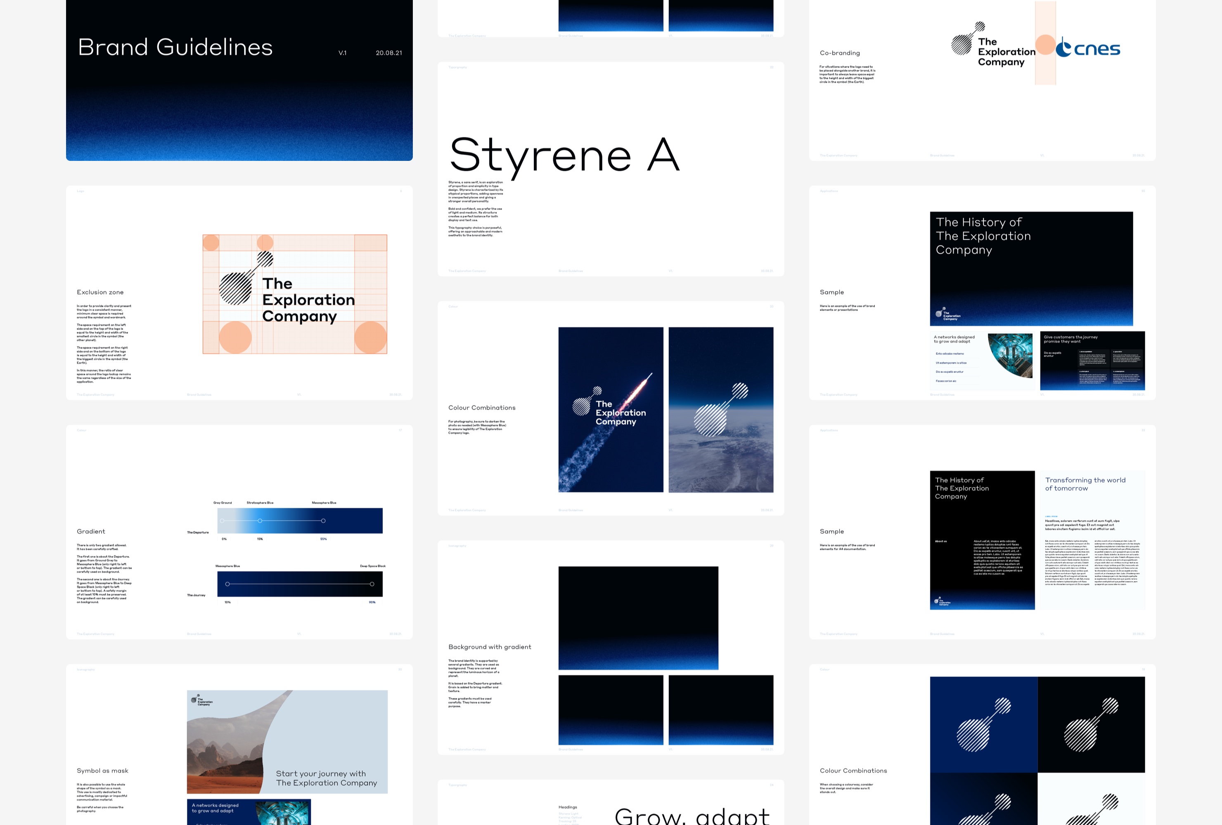
Task: Click the "20.08.21" date on the cover
Action: click(388, 53)
